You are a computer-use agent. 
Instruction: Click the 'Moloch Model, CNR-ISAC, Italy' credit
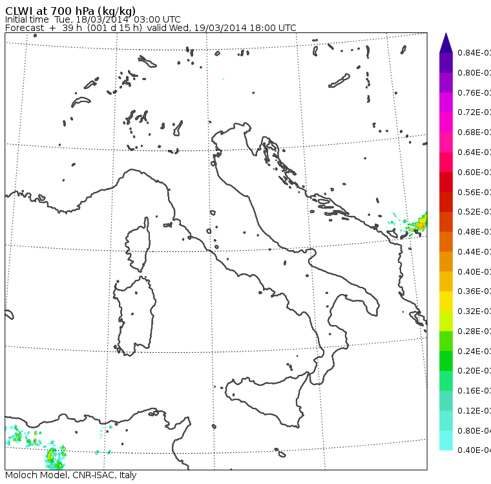tap(71, 475)
